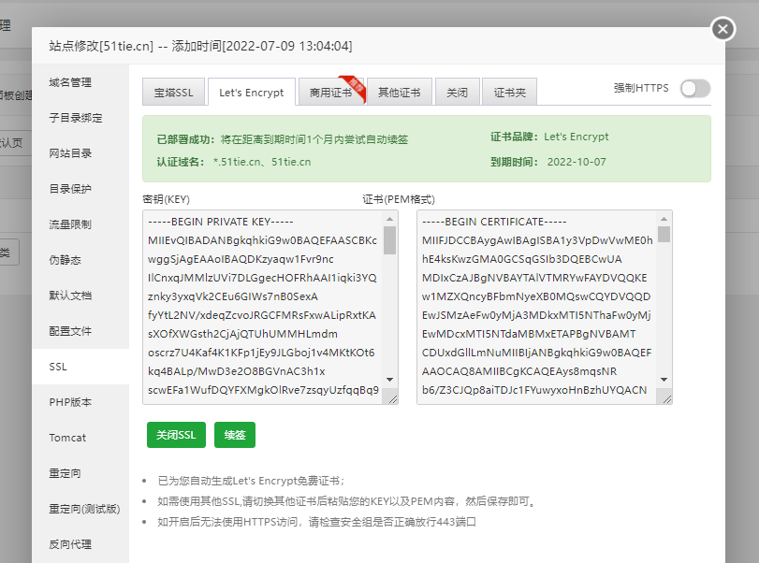Viewport: 759px width, 563px height.
Task: Open the 证书夹 tab
Action: click(x=510, y=93)
